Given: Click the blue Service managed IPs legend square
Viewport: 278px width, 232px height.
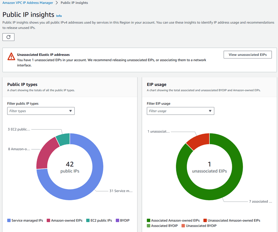Looking at the screenshot, I should tap(8, 220).
